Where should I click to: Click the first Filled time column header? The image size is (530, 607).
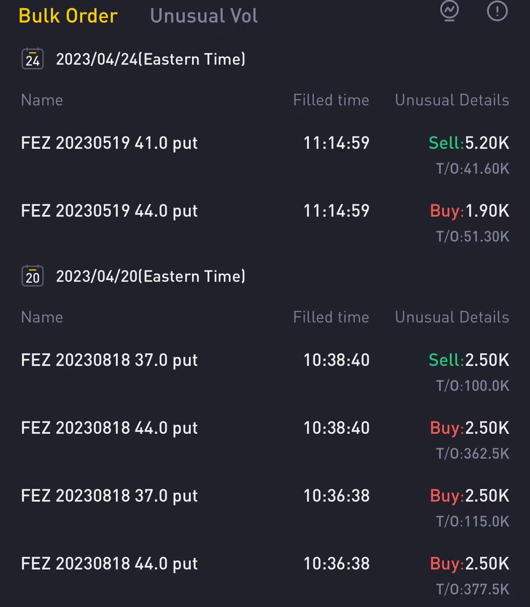click(x=331, y=100)
